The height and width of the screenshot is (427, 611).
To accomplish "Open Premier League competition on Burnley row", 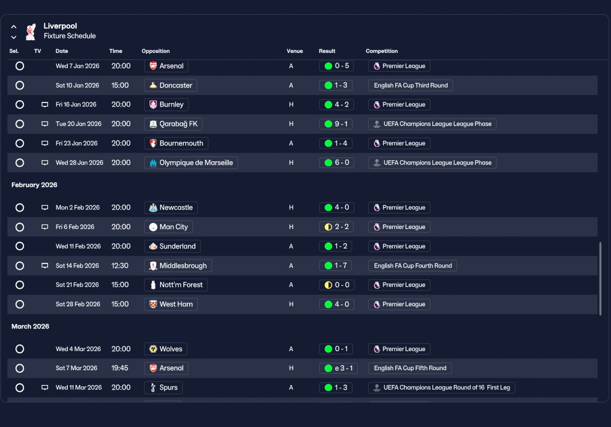I will 400,104.
